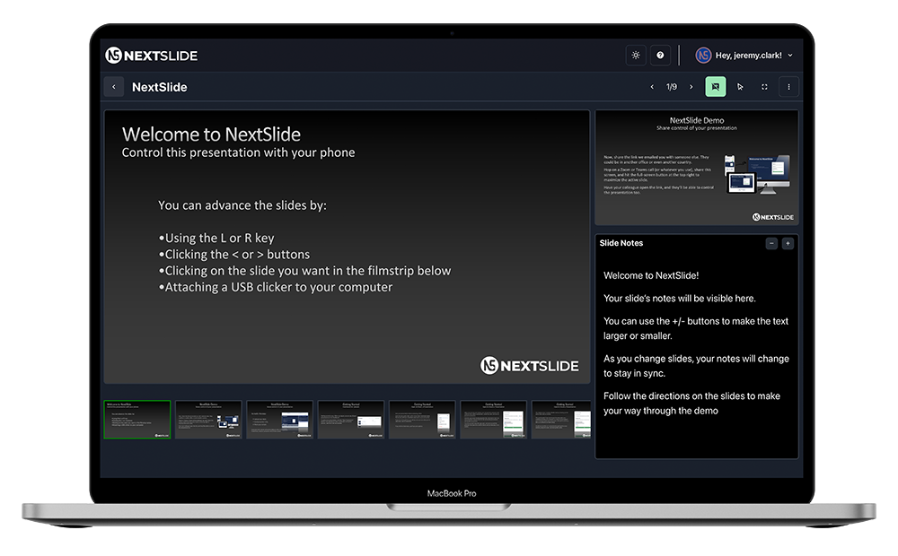The width and height of the screenshot is (898, 556).
Task: Decrease notes text size with minus button
Action: (771, 244)
